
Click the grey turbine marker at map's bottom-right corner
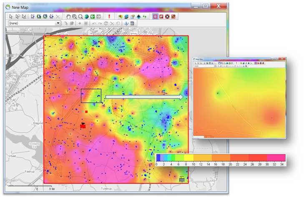pos(182,179)
